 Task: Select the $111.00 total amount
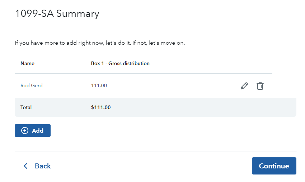pos(101,107)
